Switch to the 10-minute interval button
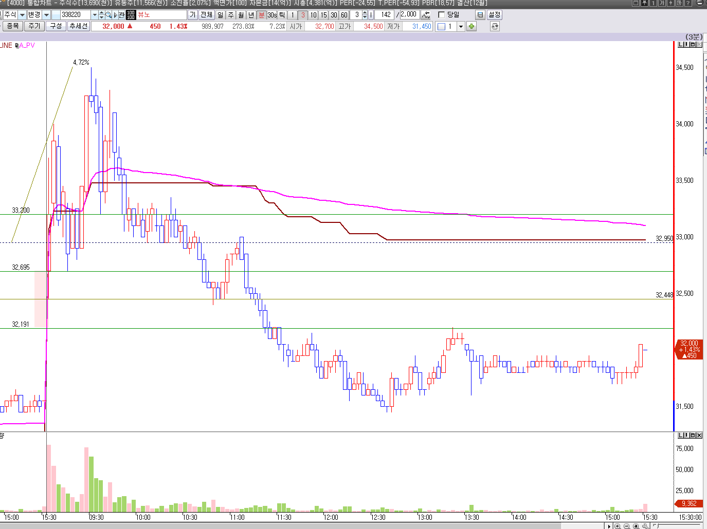This screenshot has height=529, width=707. tap(313, 15)
